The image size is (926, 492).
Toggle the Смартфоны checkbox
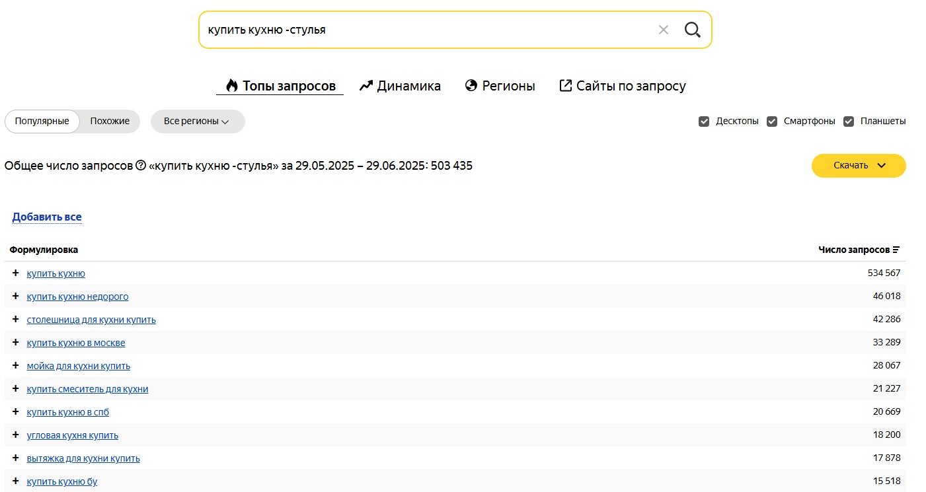tap(772, 122)
